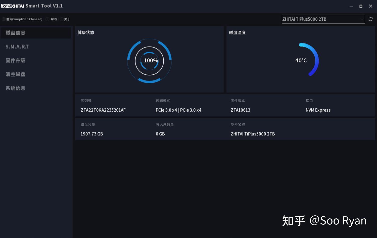Open the 固件升级 firmware upgrade page

click(x=15, y=60)
